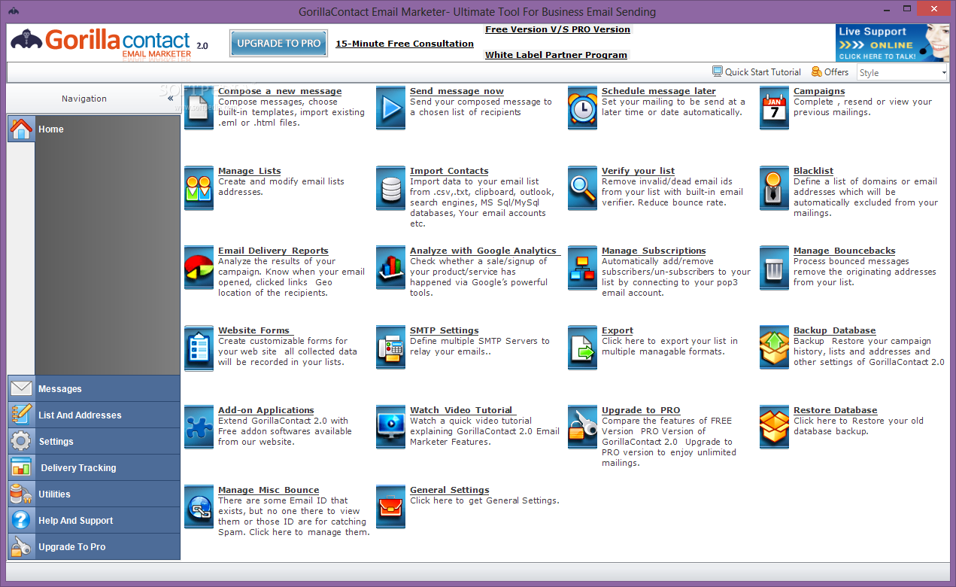Viewport: 956px width, 587px height.
Task: Open the Send message now link
Action: (x=457, y=91)
